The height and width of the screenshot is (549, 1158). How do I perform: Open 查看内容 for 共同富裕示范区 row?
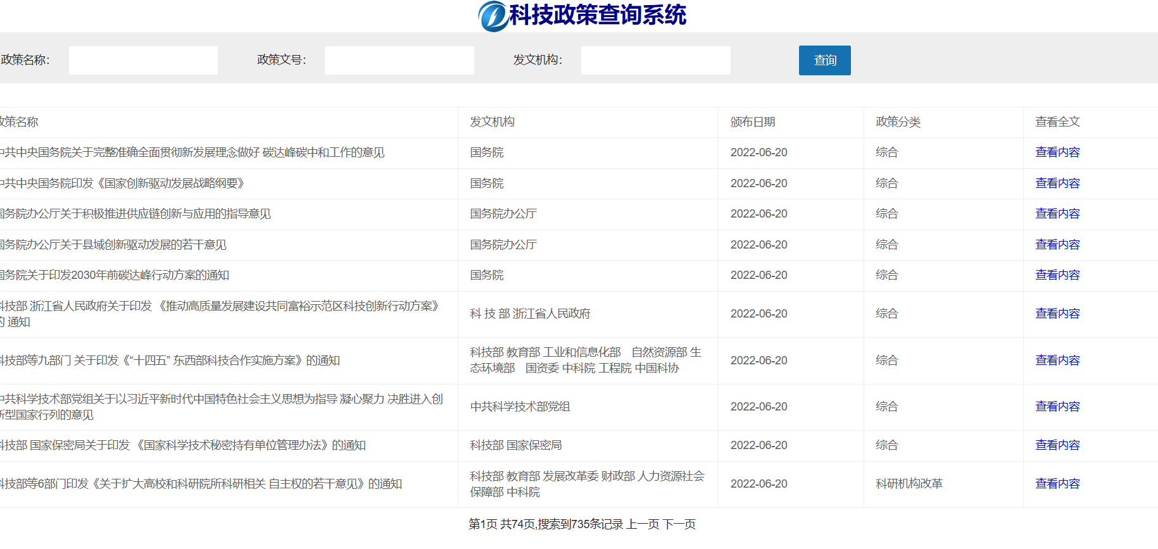coord(1057,314)
